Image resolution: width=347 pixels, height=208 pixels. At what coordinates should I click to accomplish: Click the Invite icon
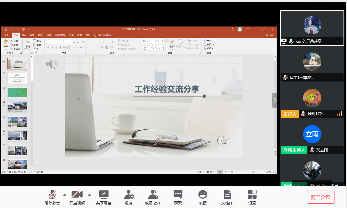(129, 197)
